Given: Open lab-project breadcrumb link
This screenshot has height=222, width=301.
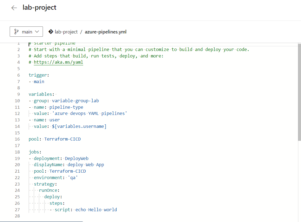Looking at the screenshot, I should pos(66,32).
